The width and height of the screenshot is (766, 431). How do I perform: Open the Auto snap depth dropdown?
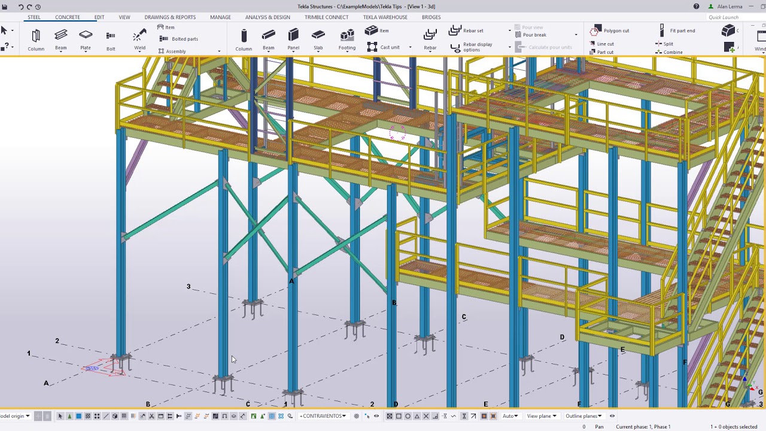510,416
